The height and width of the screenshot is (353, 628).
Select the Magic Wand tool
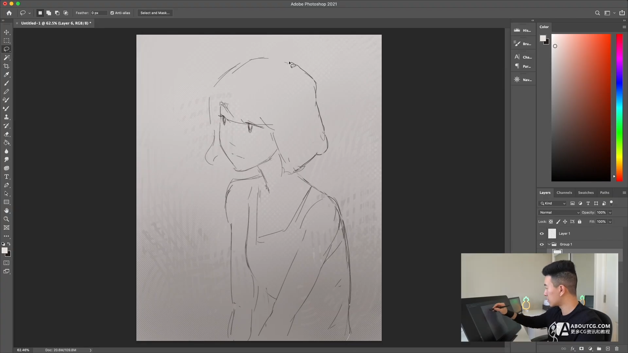(7, 58)
